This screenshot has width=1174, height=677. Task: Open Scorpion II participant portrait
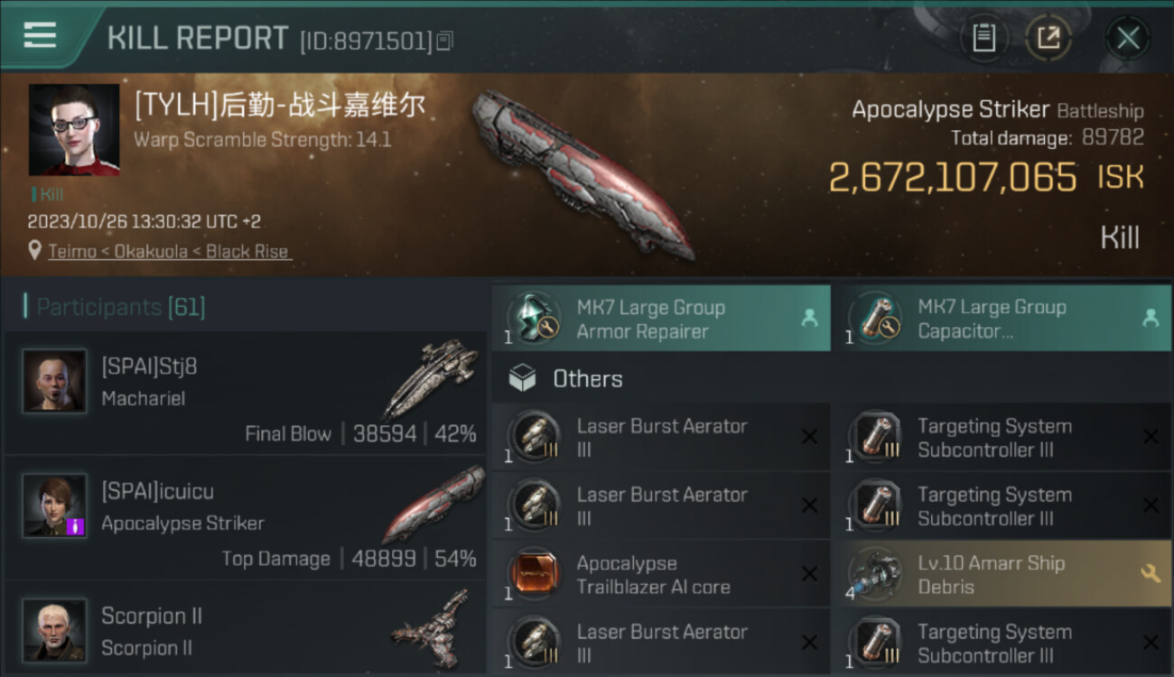tap(54, 629)
